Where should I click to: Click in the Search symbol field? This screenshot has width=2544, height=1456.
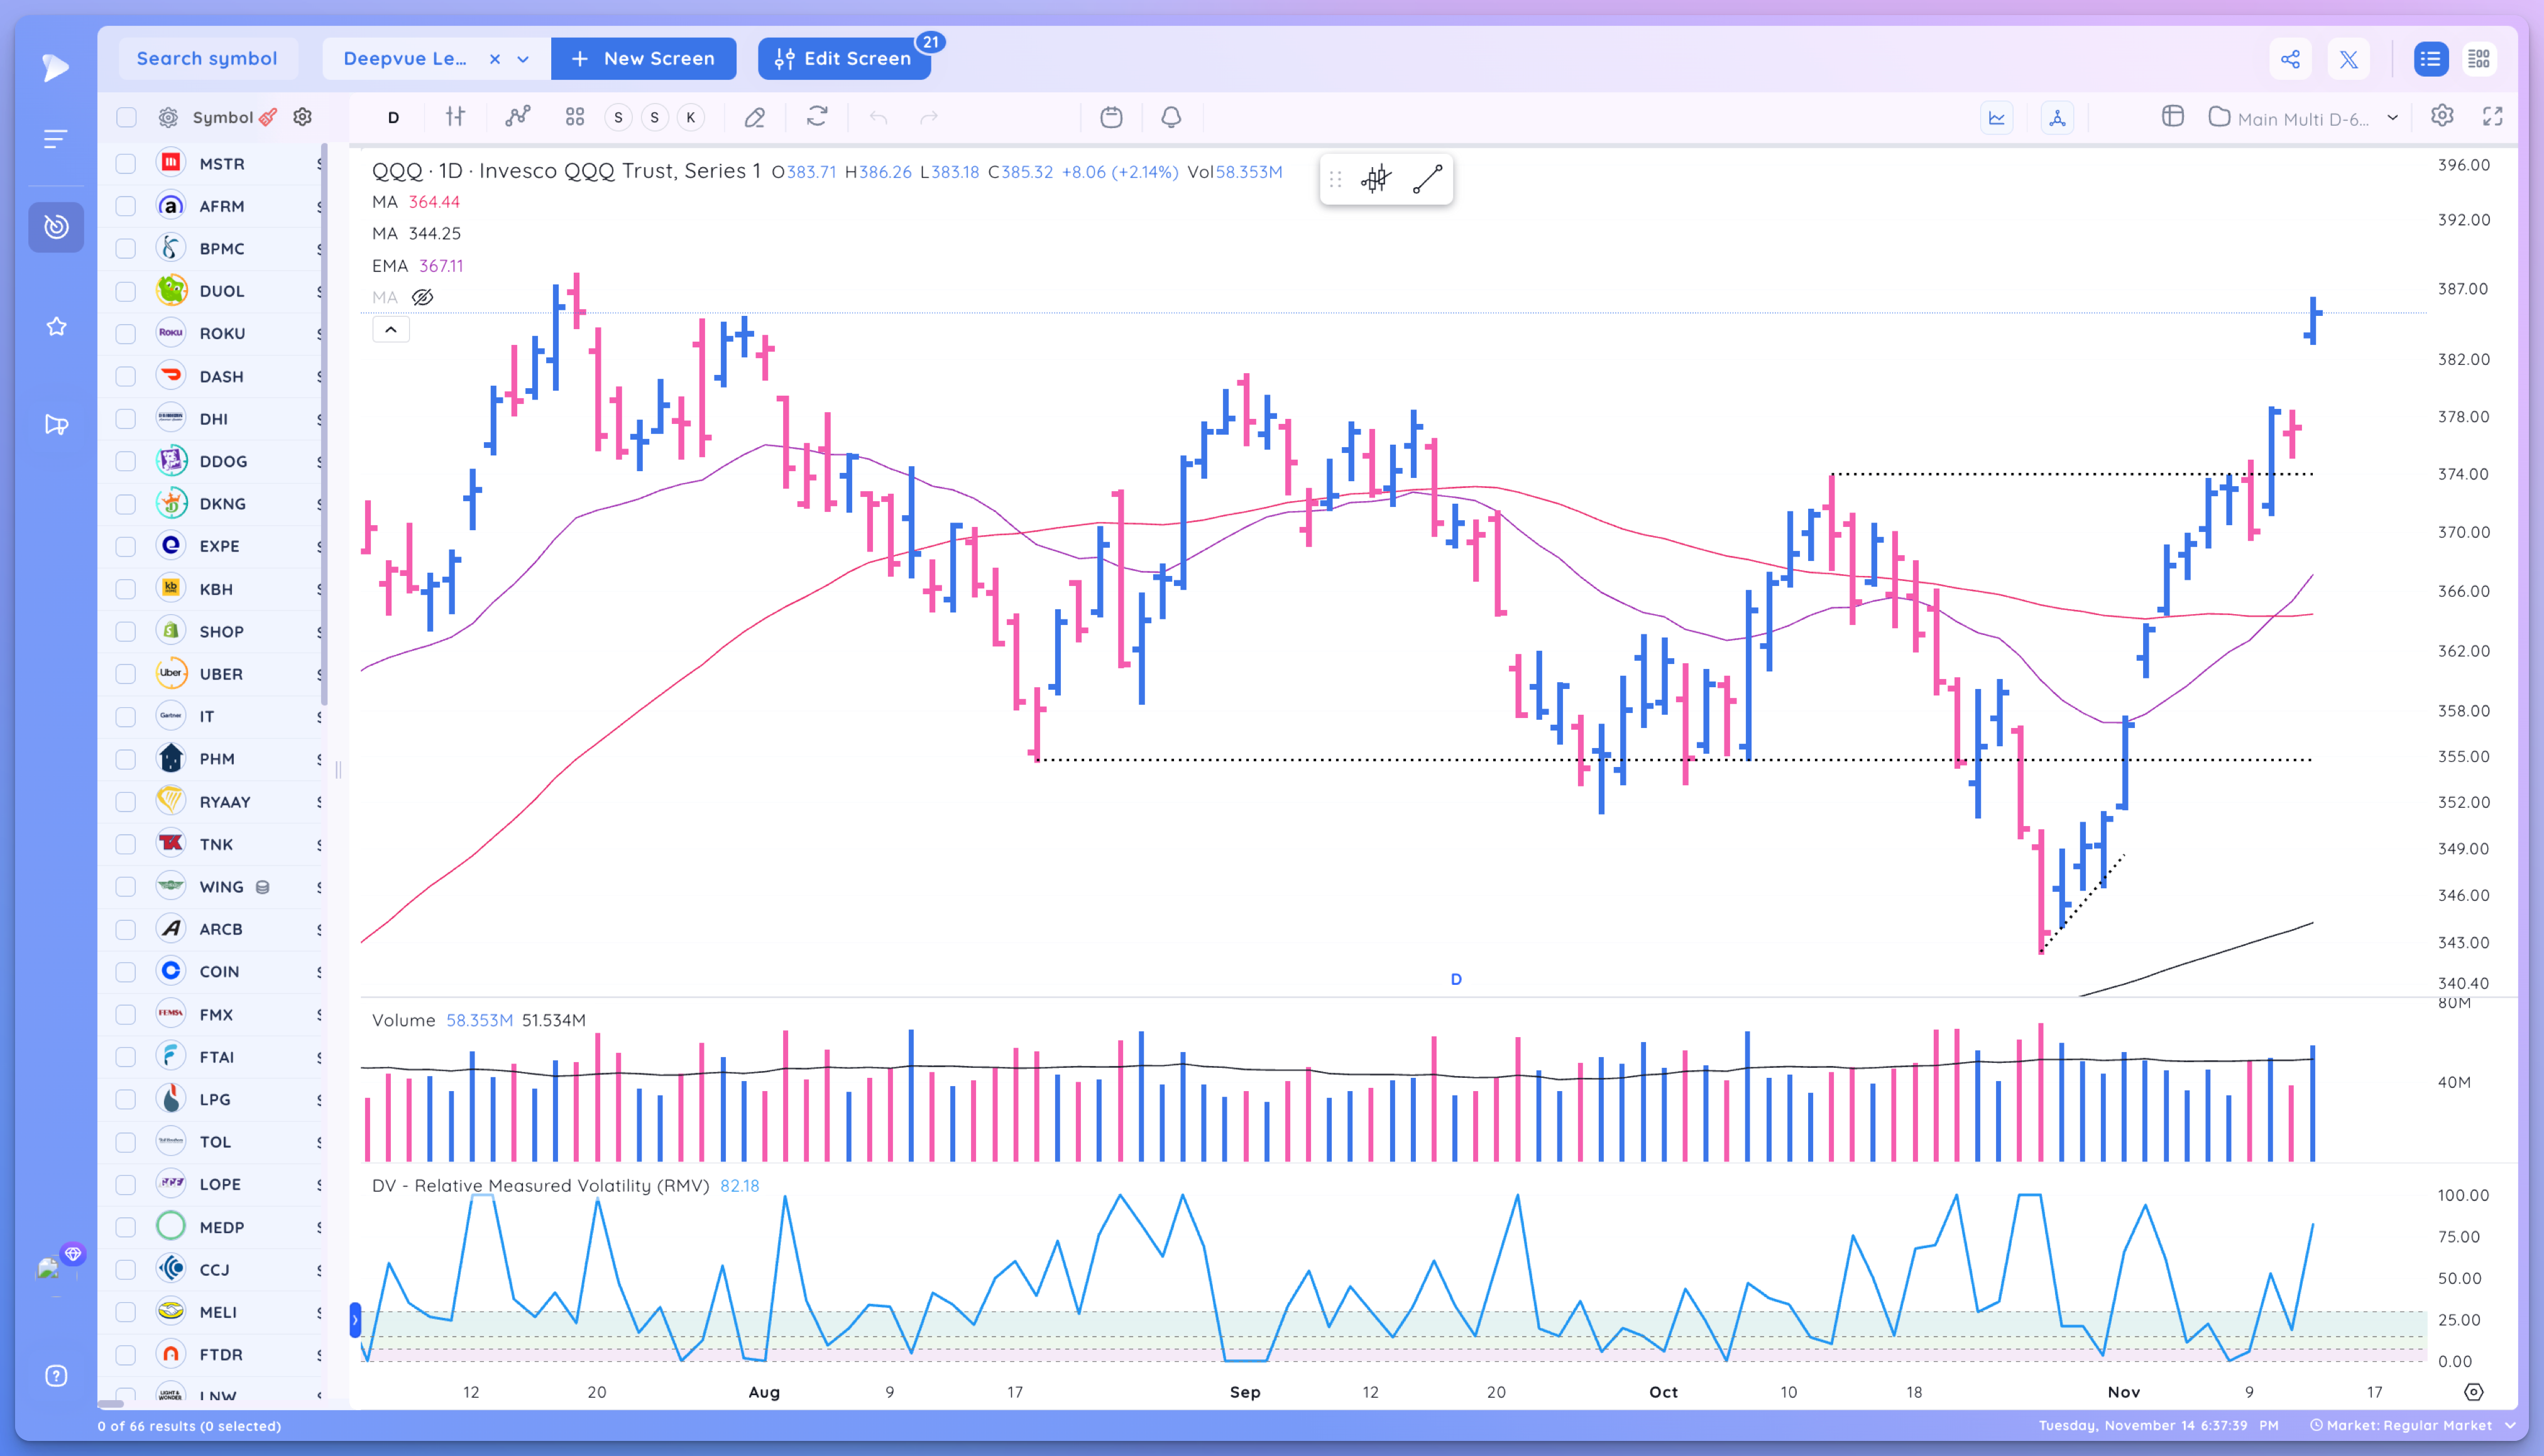coord(207,59)
